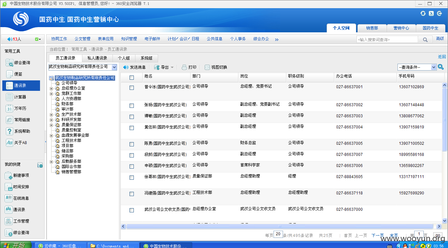Click the 360 browser logo icon in title bar

tap(4, 4)
